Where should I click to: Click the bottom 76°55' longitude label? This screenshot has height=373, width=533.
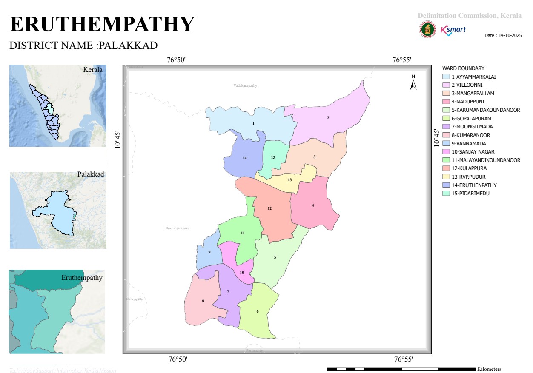[403, 360]
